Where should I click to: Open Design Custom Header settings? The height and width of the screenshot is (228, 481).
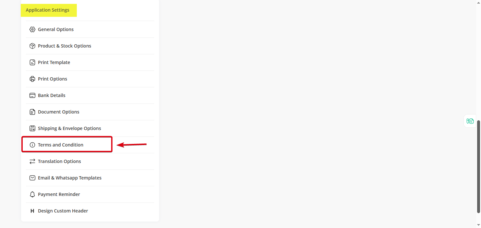pos(90,211)
